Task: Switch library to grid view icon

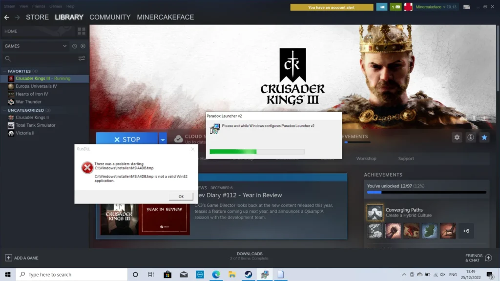Action: (82, 31)
